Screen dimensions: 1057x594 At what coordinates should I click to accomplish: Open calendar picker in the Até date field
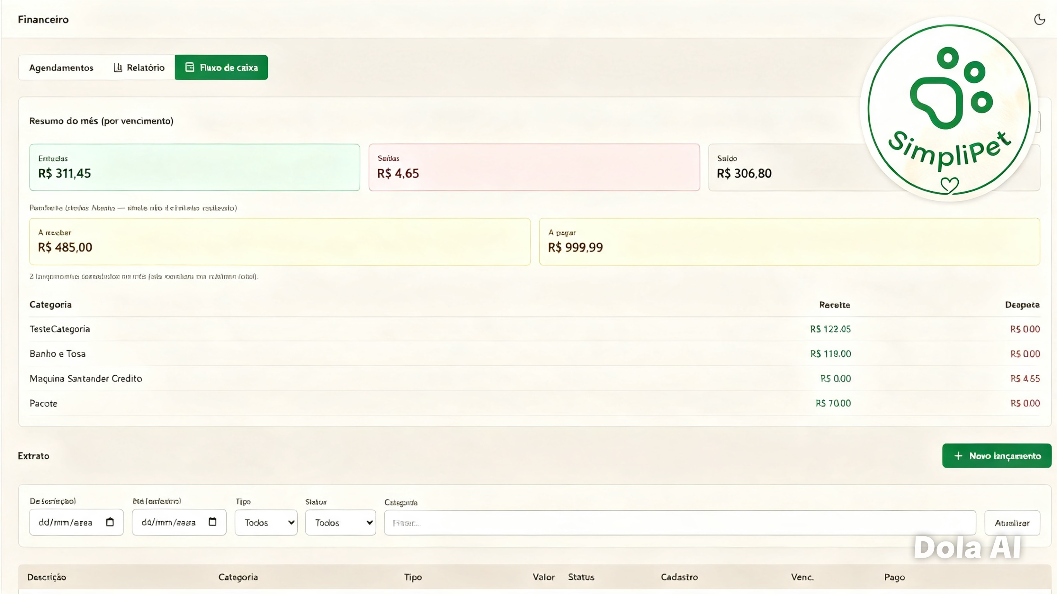(x=212, y=522)
